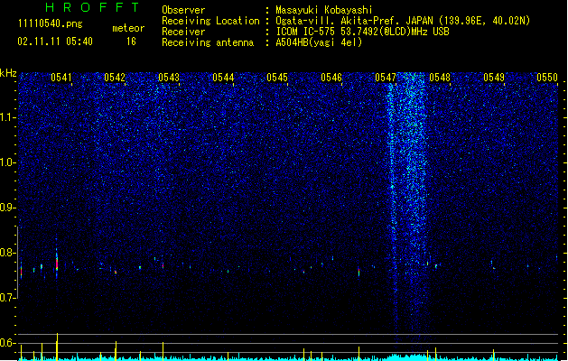The height and width of the screenshot is (361, 568).
Task: Click the 0.9 kHz axis label
Action: [x=8, y=208]
